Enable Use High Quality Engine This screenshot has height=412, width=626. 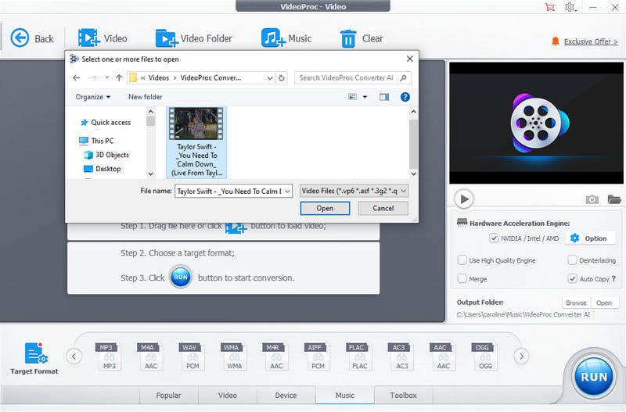click(x=462, y=260)
